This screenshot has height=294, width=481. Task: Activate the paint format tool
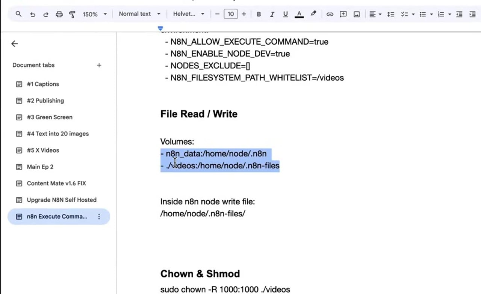coord(72,14)
